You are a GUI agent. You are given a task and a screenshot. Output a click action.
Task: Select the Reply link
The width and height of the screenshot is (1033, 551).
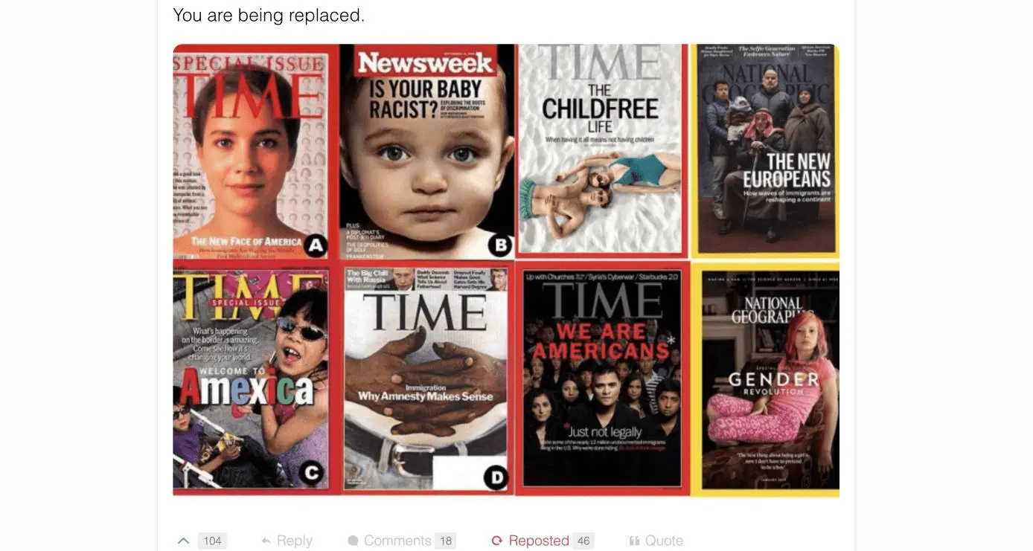tap(295, 541)
